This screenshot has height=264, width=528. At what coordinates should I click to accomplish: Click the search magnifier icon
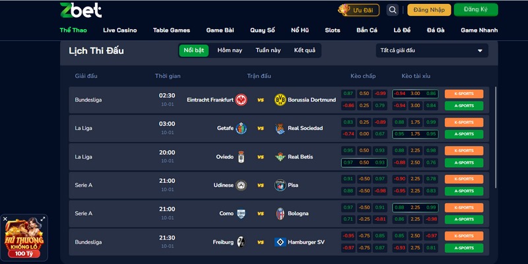tap(393, 10)
